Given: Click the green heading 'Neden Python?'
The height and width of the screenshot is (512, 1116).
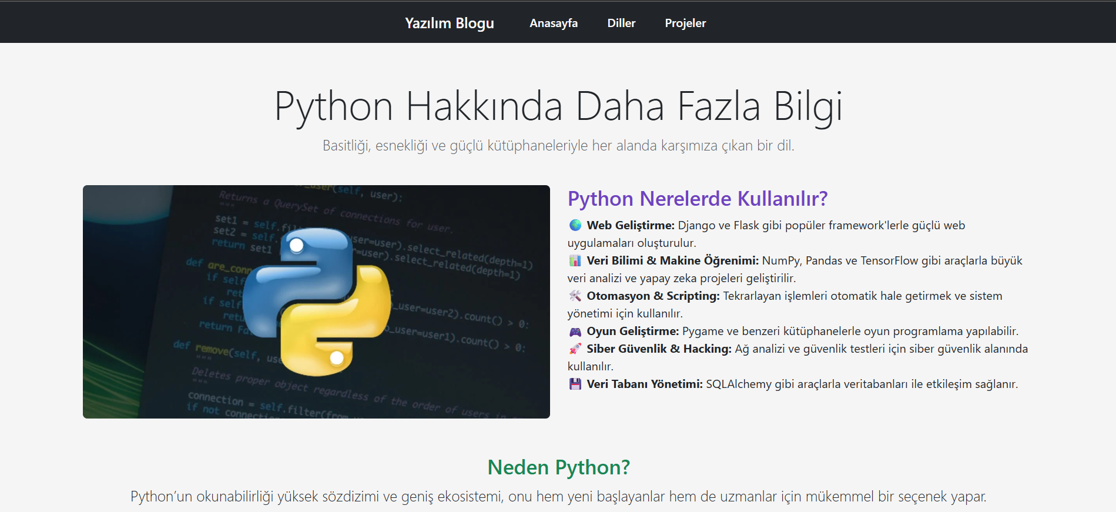Looking at the screenshot, I should coord(558,467).
